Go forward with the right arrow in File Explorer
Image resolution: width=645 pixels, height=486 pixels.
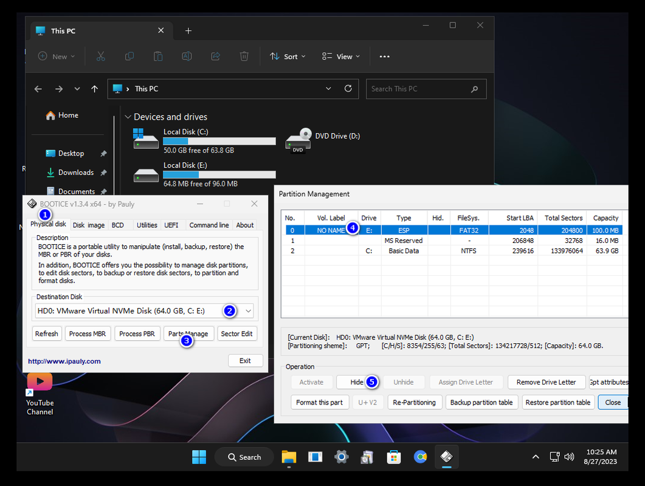pos(59,89)
